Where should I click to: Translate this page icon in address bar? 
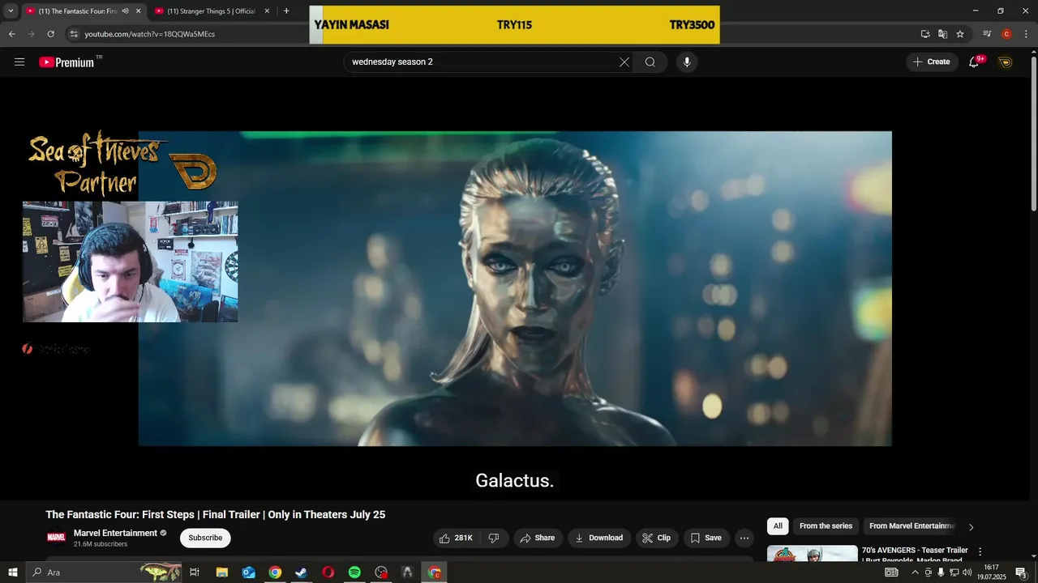click(942, 34)
